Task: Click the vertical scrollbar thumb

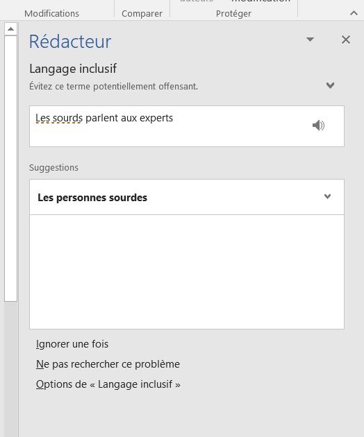Action: tap(10, 169)
